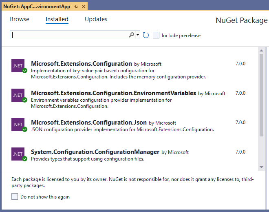This screenshot has width=269, height=212.
Task: Select Microsoft.Extensions.Configuration.EnvironmentVariables package title
Action: [113, 93]
